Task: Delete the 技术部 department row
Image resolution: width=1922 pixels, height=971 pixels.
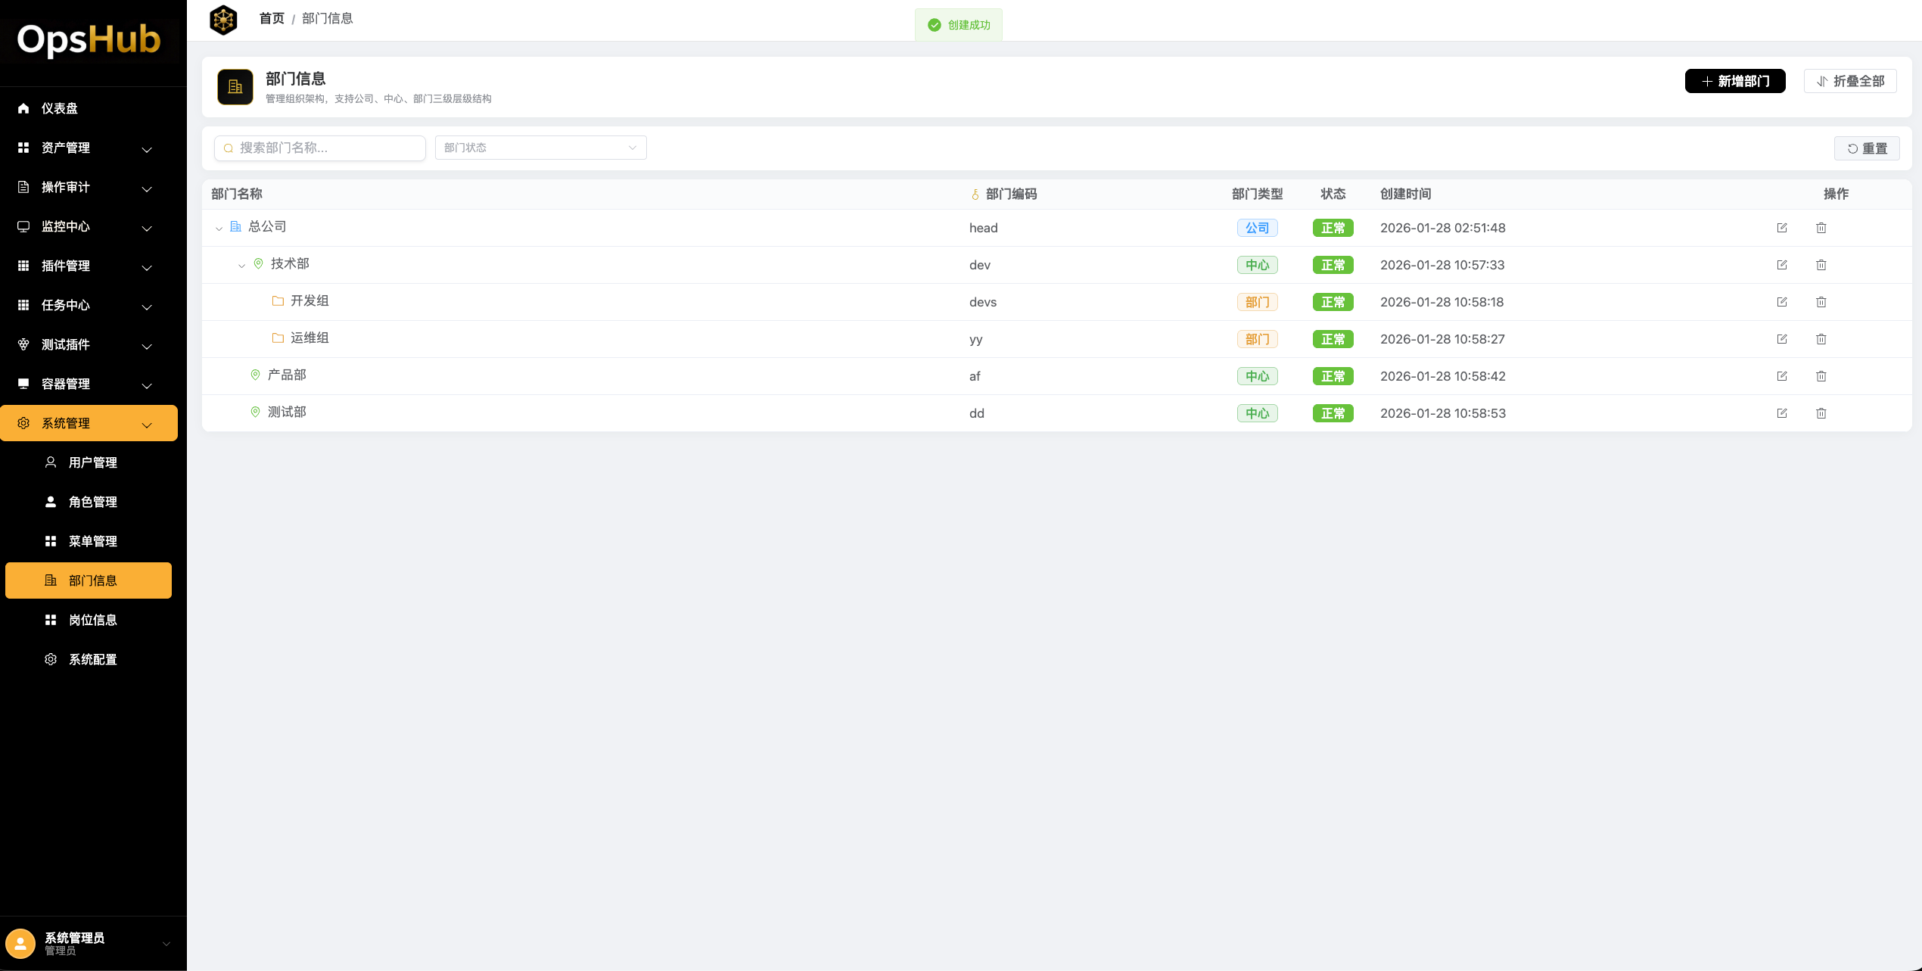Action: 1821,265
